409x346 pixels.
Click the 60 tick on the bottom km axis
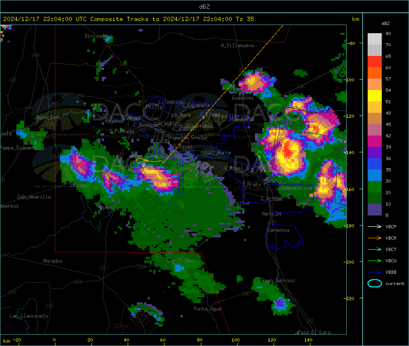pos(163,340)
